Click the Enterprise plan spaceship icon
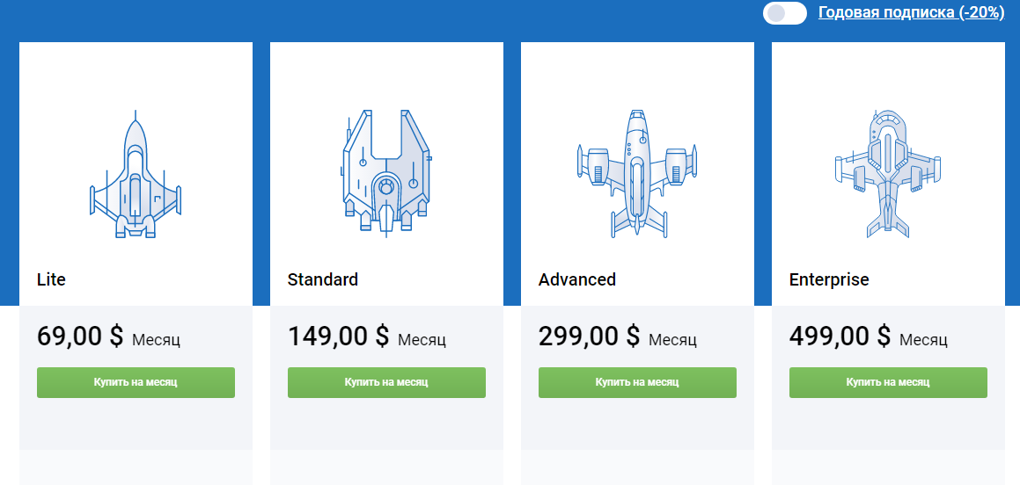 888,174
